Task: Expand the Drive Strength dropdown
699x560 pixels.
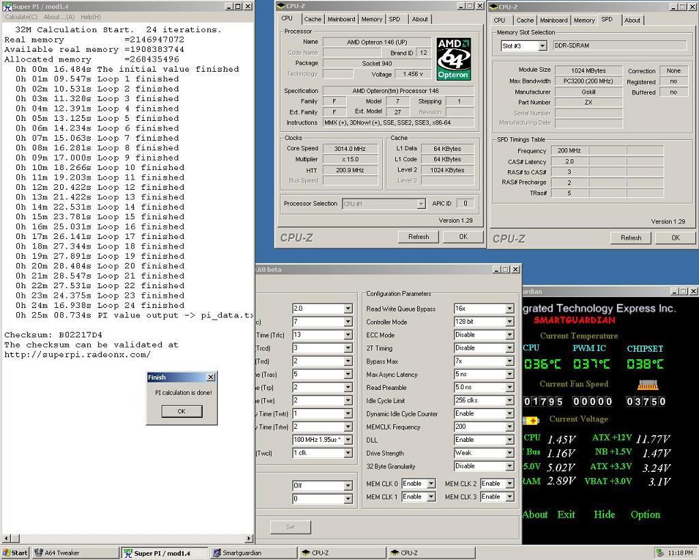Action: [x=509, y=453]
